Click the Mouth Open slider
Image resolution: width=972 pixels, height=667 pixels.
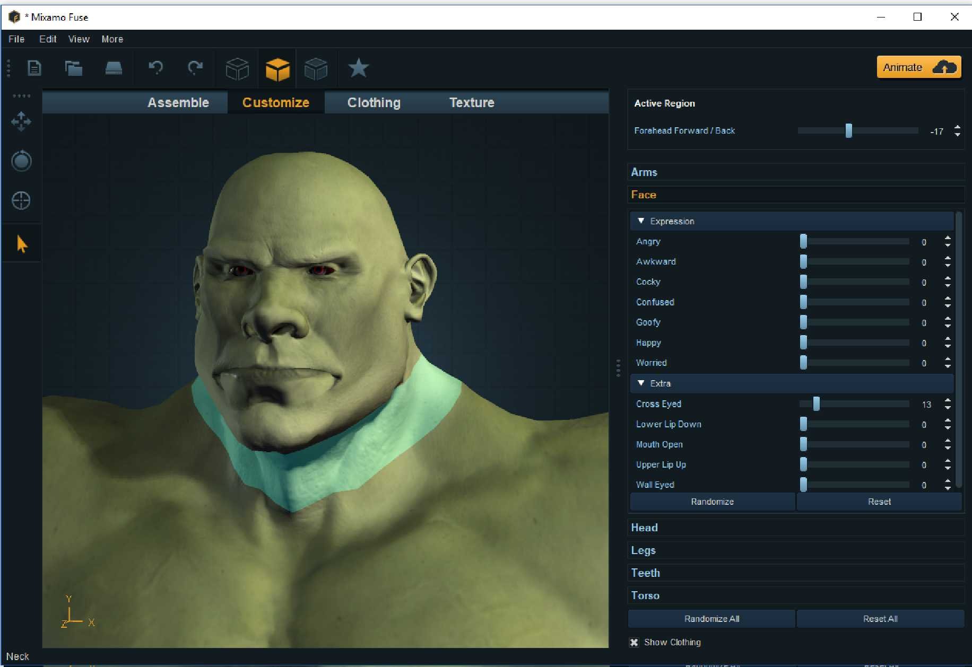coord(855,444)
